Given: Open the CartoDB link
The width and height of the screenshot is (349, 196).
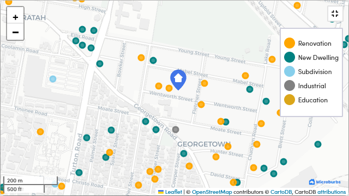Looking at the screenshot, I should tap(281, 192).
